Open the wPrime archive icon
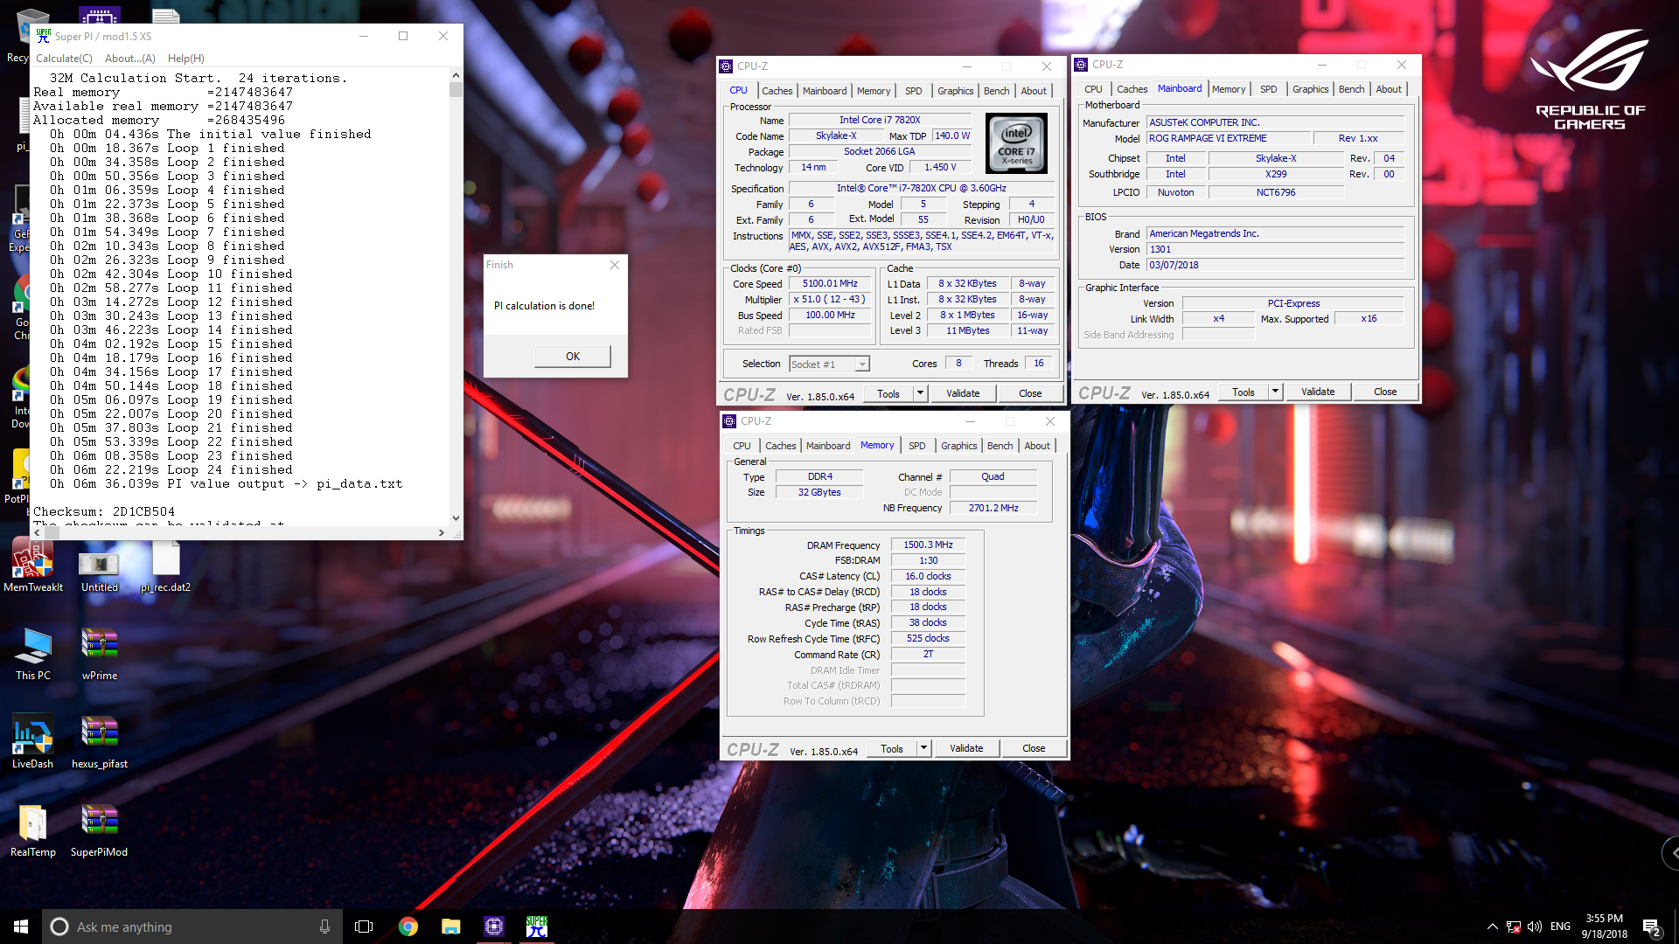1679x944 pixels. click(99, 654)
